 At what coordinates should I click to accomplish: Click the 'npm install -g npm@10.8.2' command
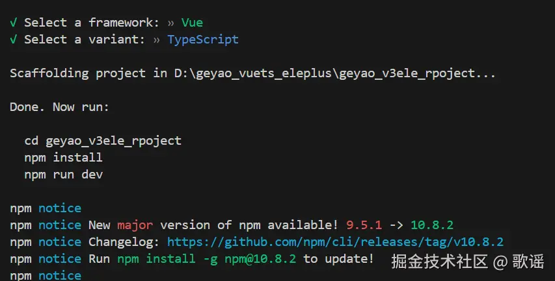206,259
